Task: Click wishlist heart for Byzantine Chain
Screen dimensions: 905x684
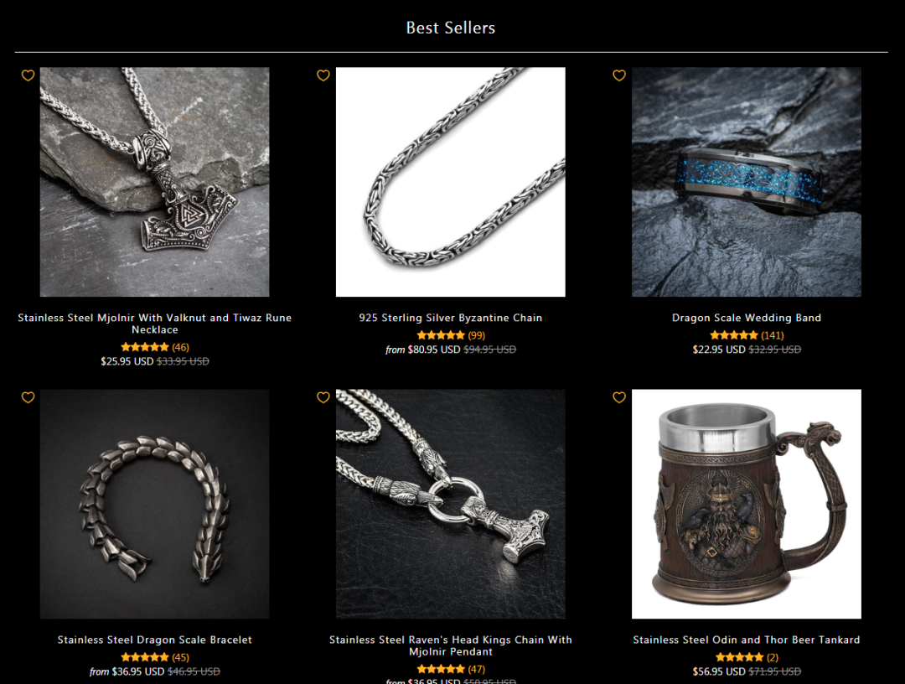Action: tap(323, 75)
